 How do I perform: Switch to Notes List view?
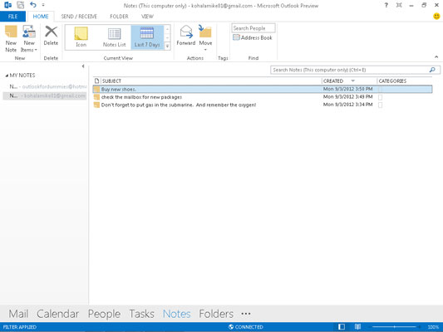point(114,37)
